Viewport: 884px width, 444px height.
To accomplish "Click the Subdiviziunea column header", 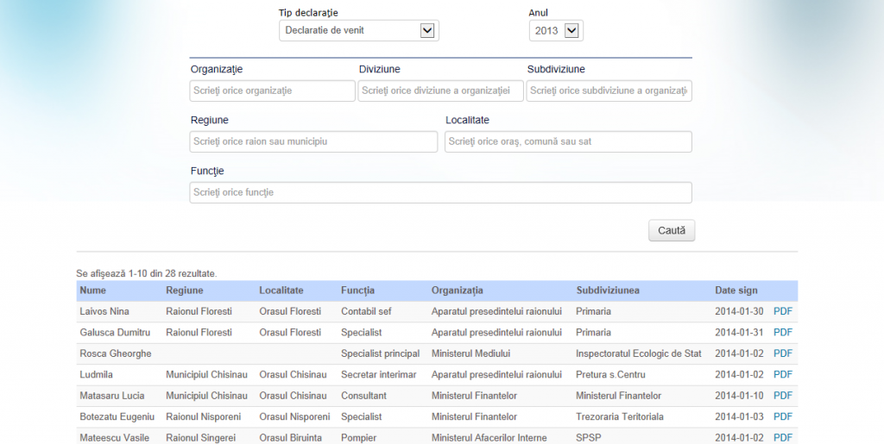I will pyautogui.click(x=608, y=291).
